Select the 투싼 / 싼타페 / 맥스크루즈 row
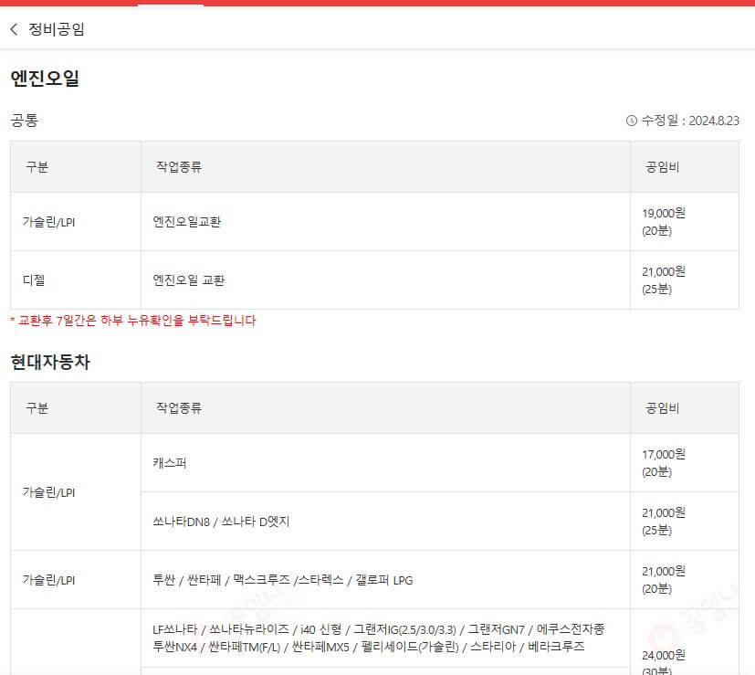This screenshot has height=675, width=755. tap(385, 580)
